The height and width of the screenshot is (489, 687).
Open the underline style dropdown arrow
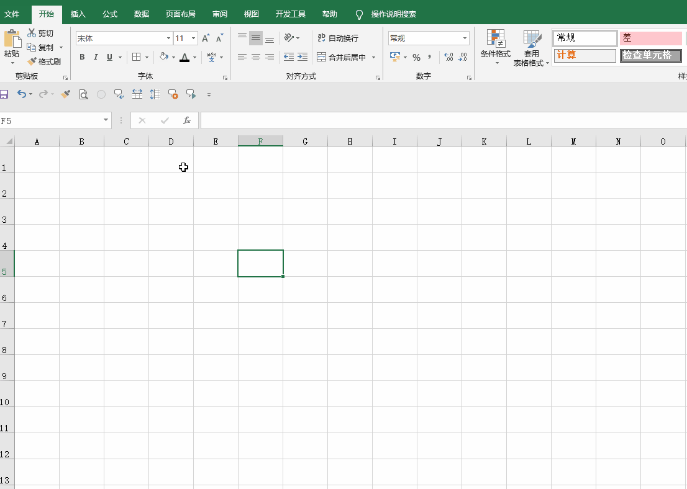pos(120,57)
